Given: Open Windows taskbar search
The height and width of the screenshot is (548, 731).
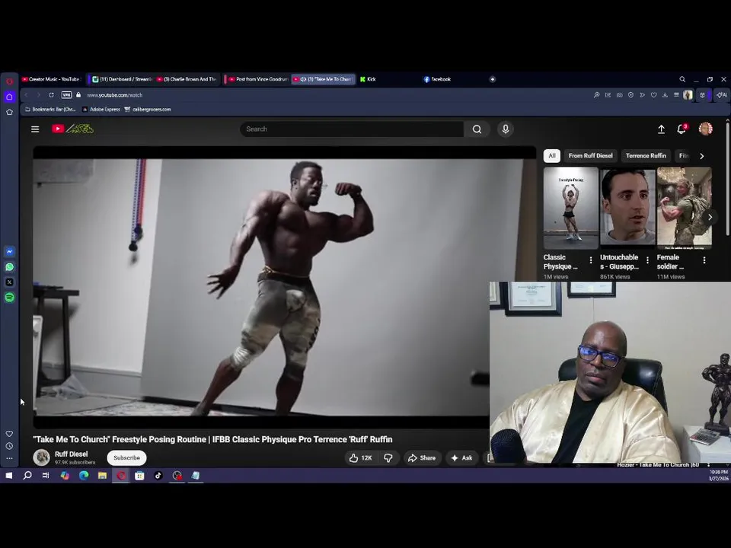Looking at the screenshot, I should tap(27, 476).
